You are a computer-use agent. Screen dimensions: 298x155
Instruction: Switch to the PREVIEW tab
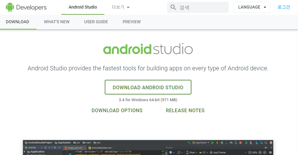(x=131, y=22)
